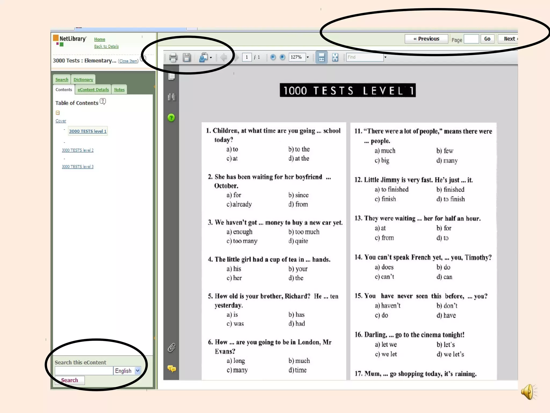Open the 3000 TESTS level 2 link
The image size is (550, 413).
78,150
